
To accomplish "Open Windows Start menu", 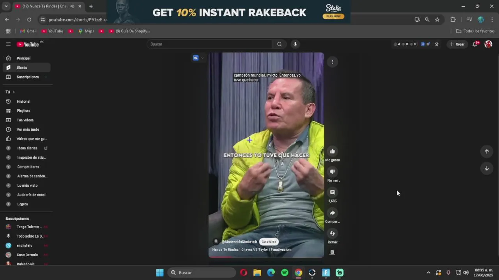I will tap(160, 273).
